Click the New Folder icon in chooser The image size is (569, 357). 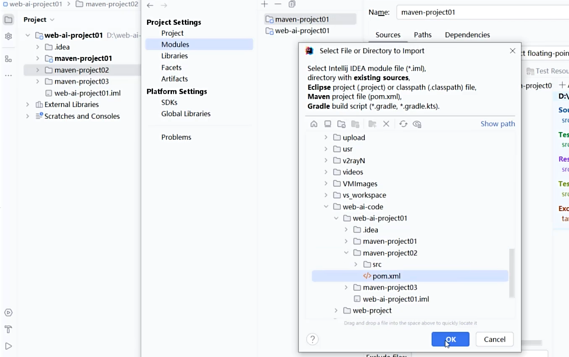(x=372, y=124)
